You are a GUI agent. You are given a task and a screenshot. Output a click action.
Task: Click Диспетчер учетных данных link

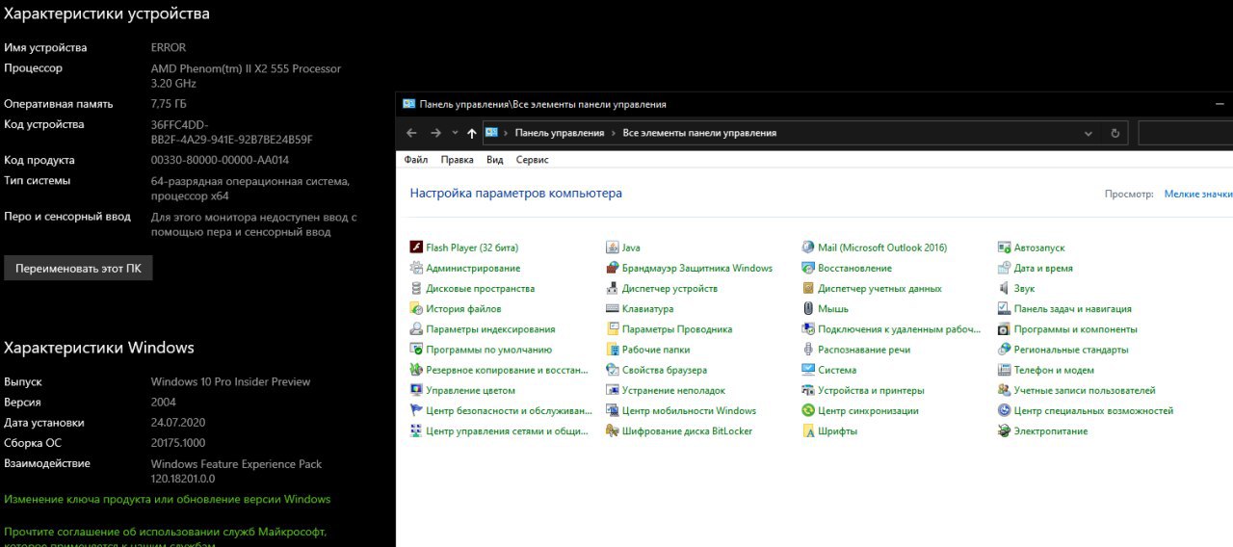(x=879, y=288)
